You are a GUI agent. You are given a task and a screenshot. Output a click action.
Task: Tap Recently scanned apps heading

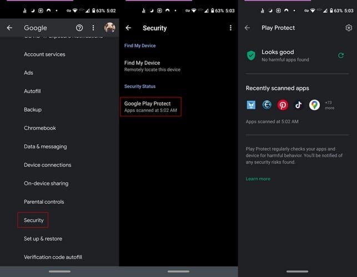click(277, 88)
